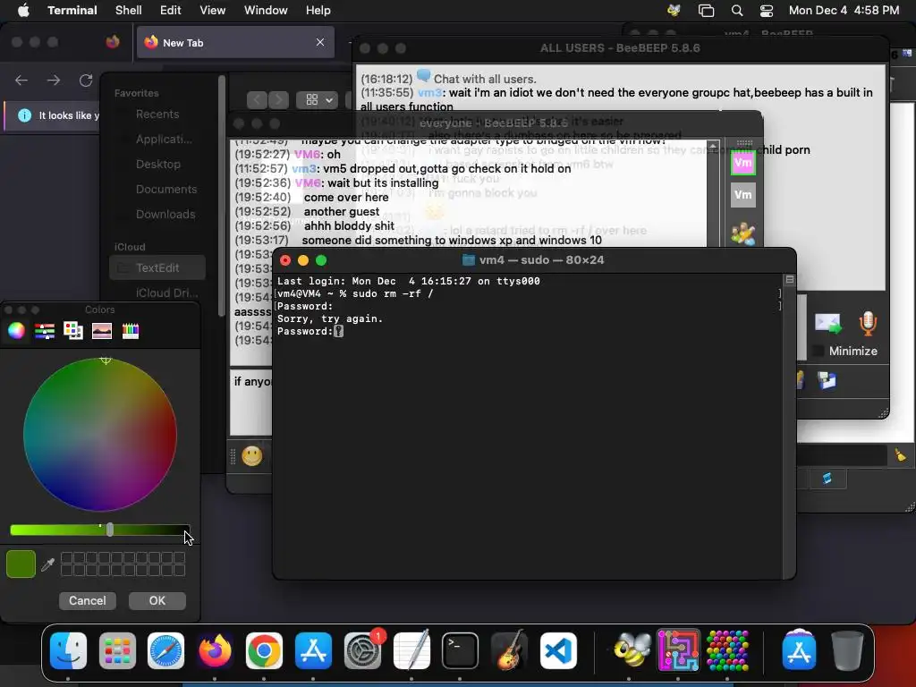Select Desktop in Finder sidebar
Viewport: 916px width, 687px height.
tap(157, 165)
